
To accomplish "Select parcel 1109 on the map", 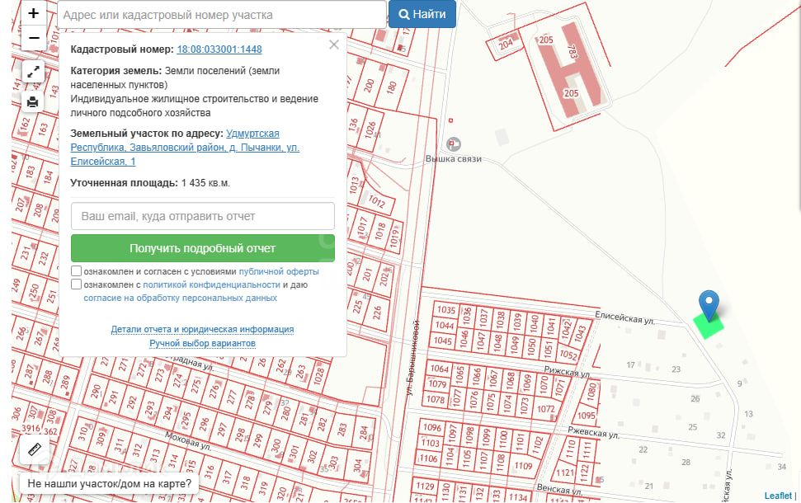I will 523,465.
